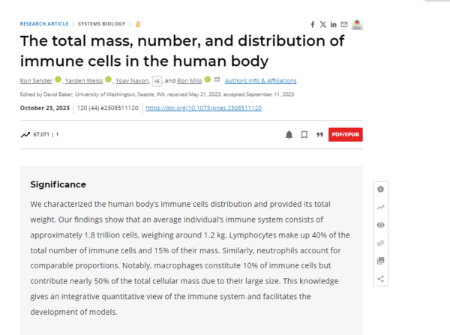The width and height of the screenshot is (450, 335).
Task: Toggle the eye view options icon
Action: (381, 225)
